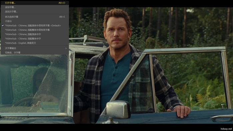Click the Alt+L shortcut hint
The width and height of the screenshot is (233, 131).
pos(62,17)
